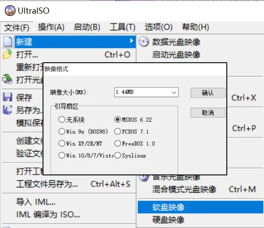Click the UltraISO disc app icon
Screen dimensions: 264x228
pyautogui.click(x=10, y=11)
